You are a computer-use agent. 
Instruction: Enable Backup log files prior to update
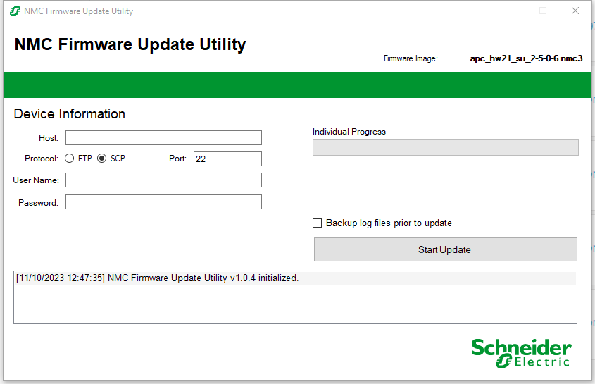click(318, 223)
